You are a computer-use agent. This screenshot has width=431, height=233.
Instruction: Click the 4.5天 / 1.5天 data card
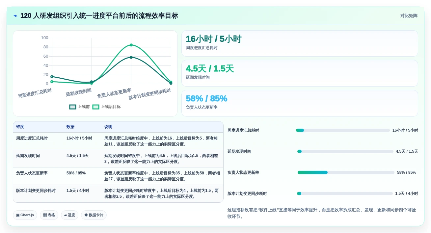tap(300, 73)
